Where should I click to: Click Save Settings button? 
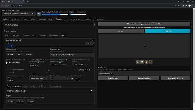tap(113, 78)
